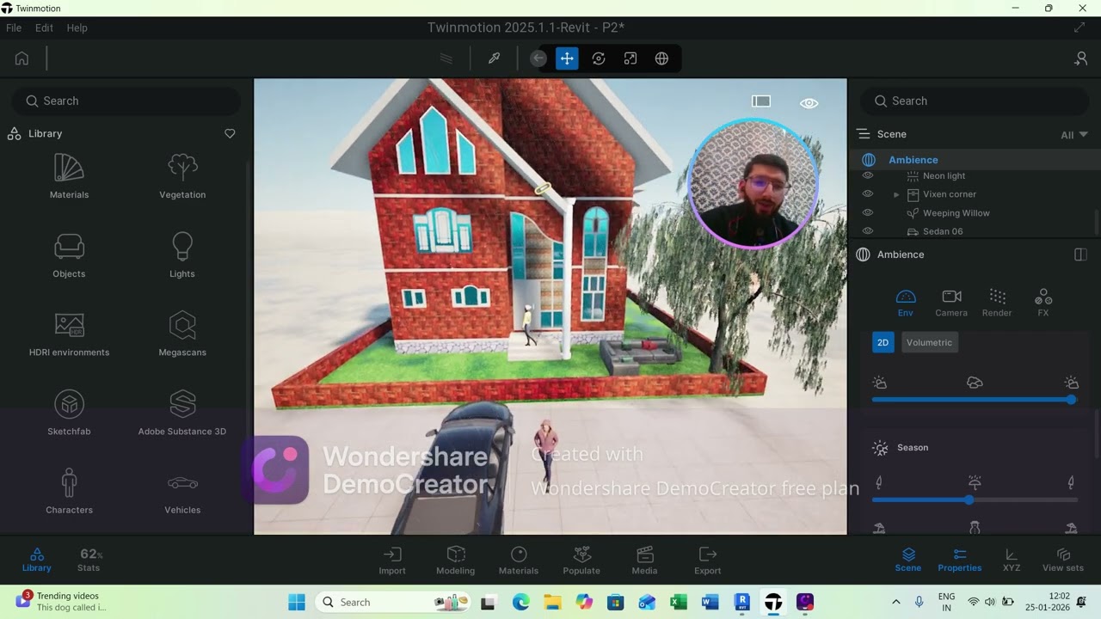Select Weeping Willow in scene tree

pyautogui.click(x=956, y=213)
